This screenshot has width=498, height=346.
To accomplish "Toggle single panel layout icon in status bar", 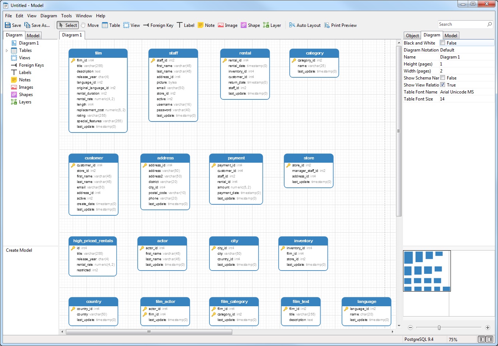I will tap(482, 339).
